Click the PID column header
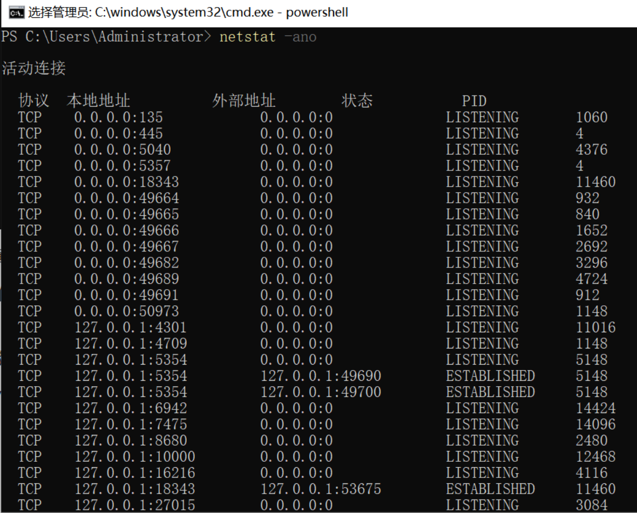The image size is (637, 513). coord(474,101)
